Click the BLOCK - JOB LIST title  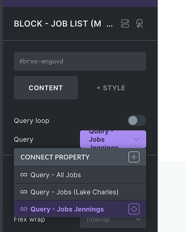click(58, 24)
